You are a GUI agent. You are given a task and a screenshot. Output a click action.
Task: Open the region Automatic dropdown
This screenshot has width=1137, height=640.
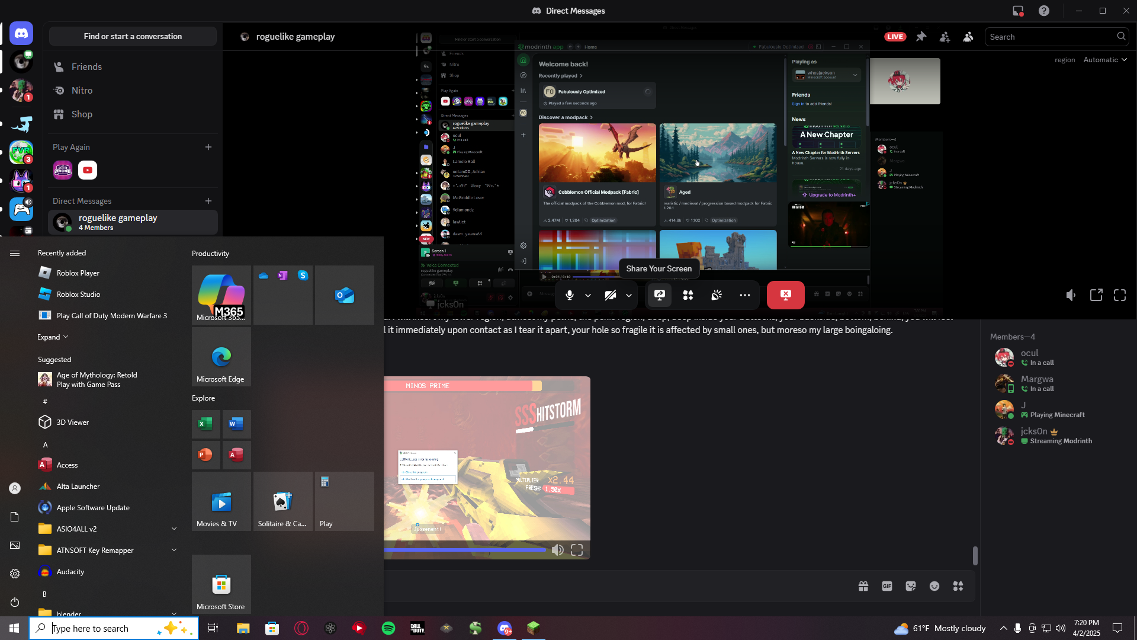point(1104,60)
